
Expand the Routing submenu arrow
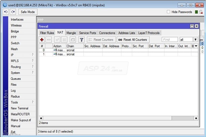click(x=33, y=66)
